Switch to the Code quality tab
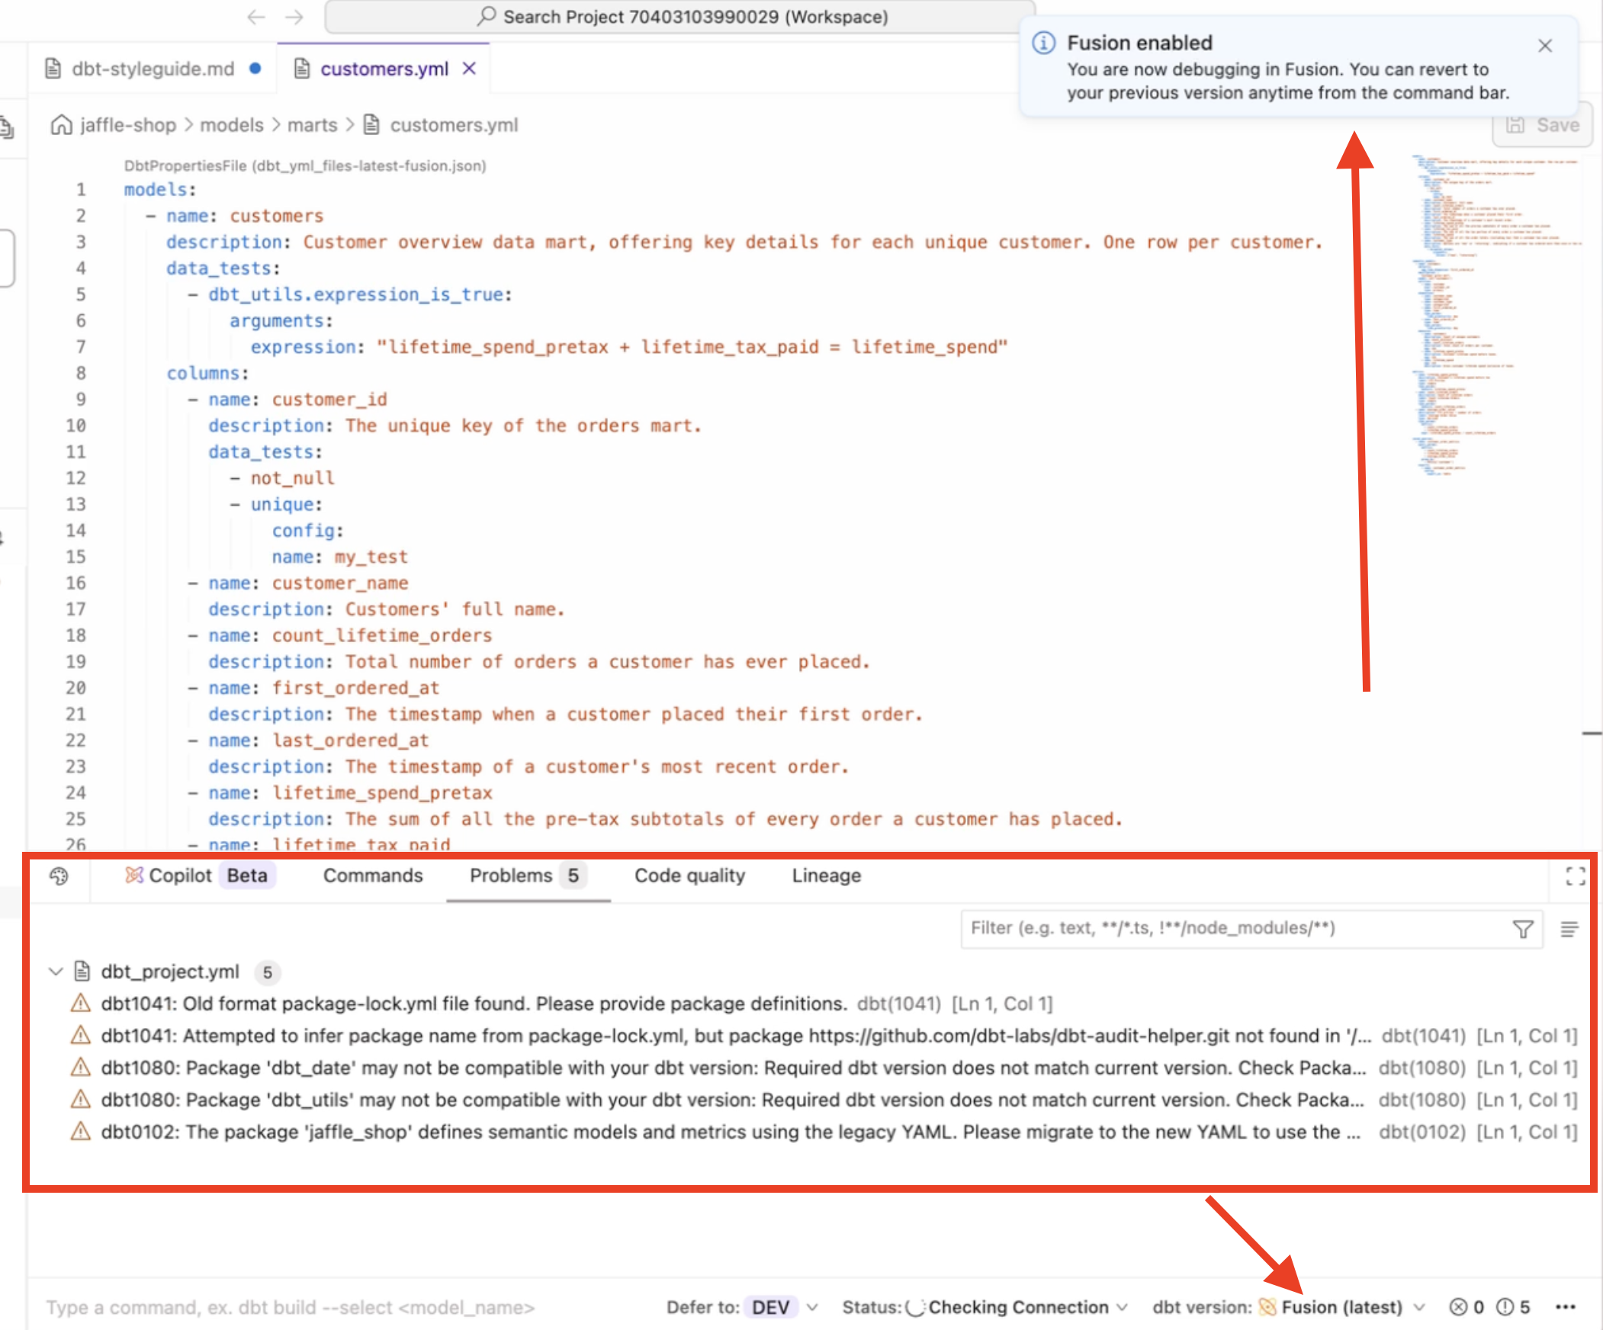Image resolution: width=1603 pixels, height=1330 pixels. coord(689,875)
